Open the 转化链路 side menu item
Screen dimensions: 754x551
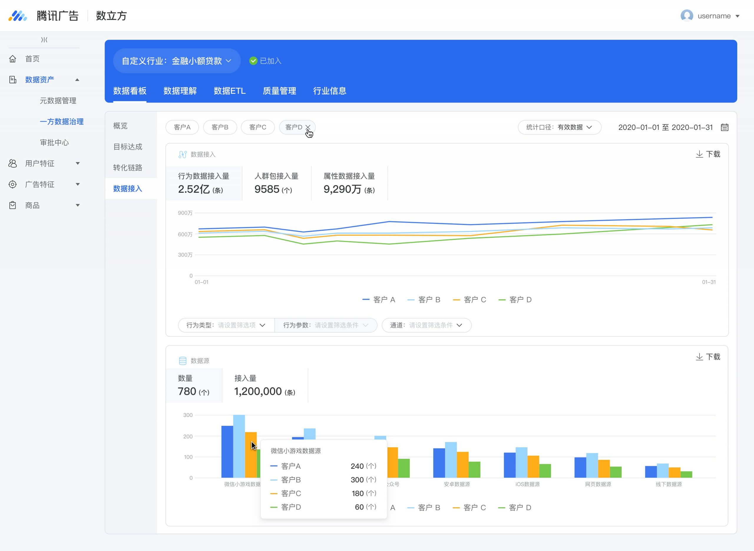click(x=128, y=167)
